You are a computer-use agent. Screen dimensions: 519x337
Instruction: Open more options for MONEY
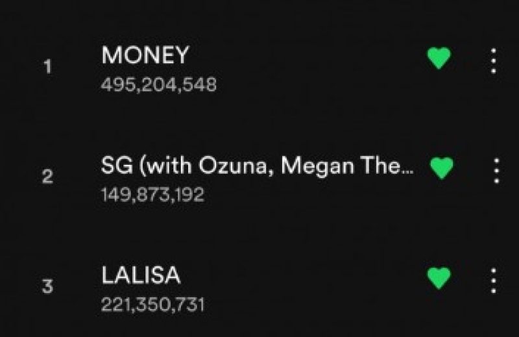coord(493,61)
